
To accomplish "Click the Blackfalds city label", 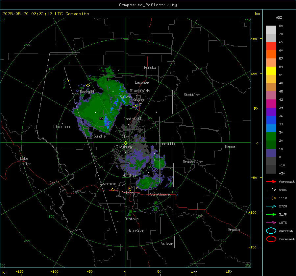I will 140,91.
